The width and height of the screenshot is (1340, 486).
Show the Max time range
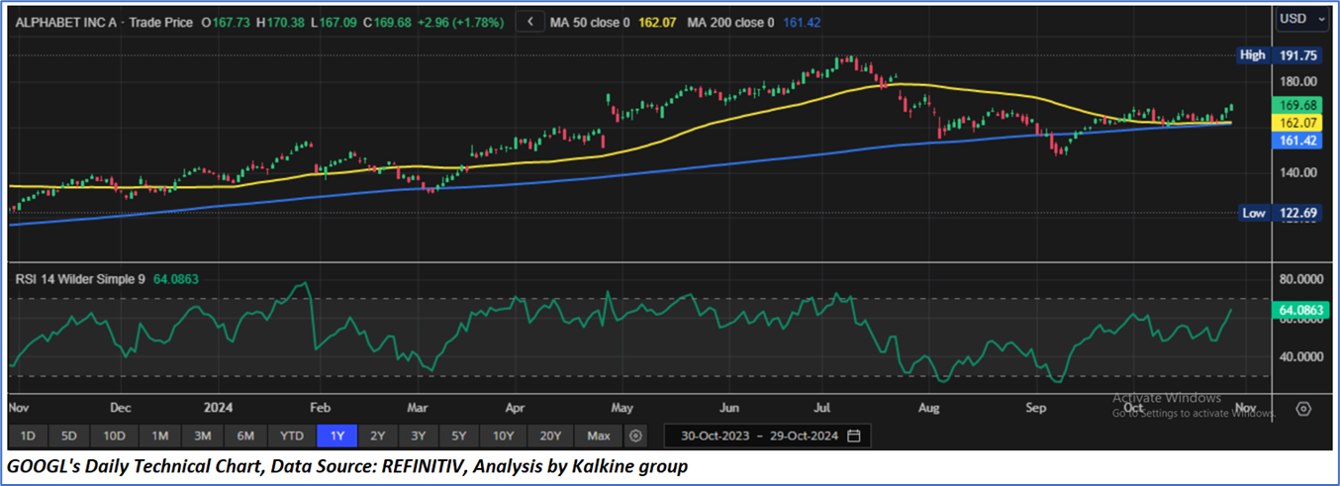coord(599,436)
